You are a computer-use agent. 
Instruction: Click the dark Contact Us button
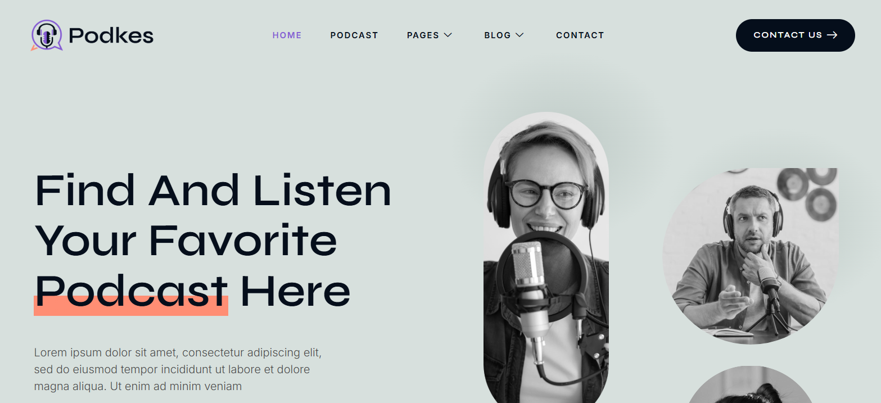tap(796, 35)
